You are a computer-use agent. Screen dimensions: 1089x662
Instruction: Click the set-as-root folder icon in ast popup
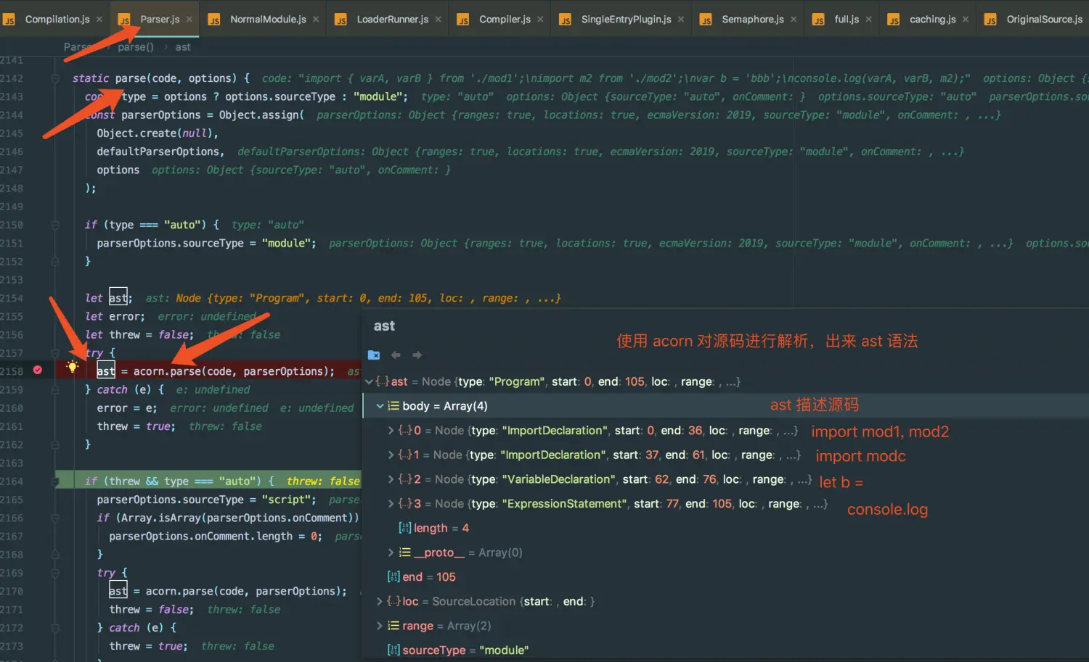(374, 355)
